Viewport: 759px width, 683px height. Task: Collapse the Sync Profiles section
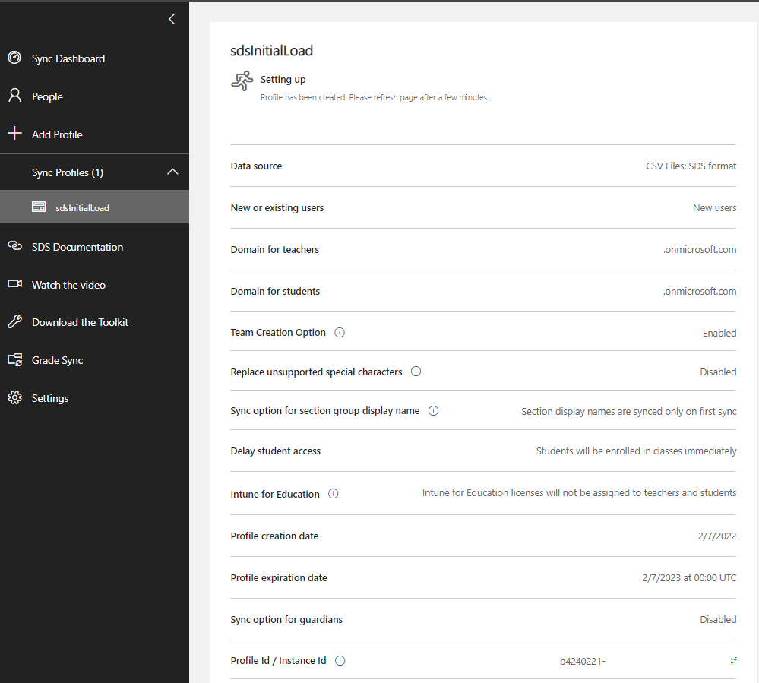[x=172, y=172]
